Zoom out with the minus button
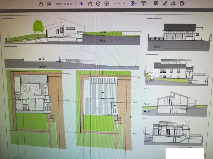213x159 pixels. (x=98, y=4)
